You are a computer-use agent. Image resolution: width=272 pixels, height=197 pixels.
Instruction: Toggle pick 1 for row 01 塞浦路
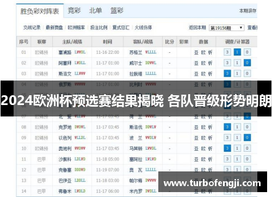237,52
